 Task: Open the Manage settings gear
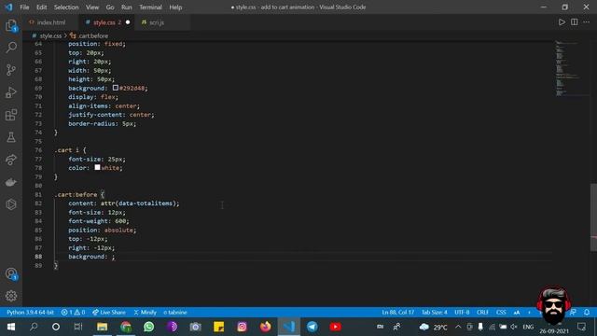point(11,296)
